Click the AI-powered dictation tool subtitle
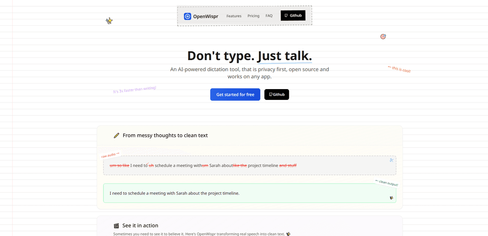The width and height of the screenshot is (488, 236). coord(249,73)
